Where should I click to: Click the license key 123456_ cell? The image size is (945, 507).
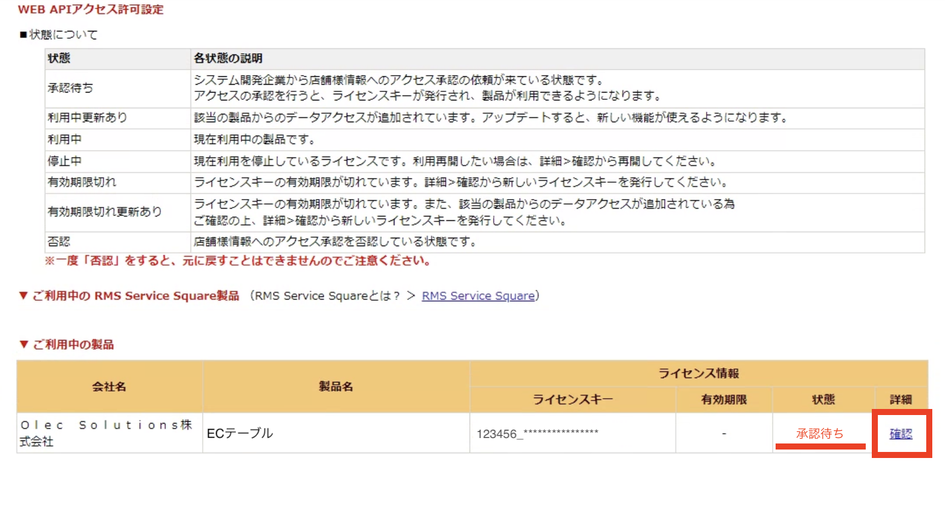(x=572, y=433)
